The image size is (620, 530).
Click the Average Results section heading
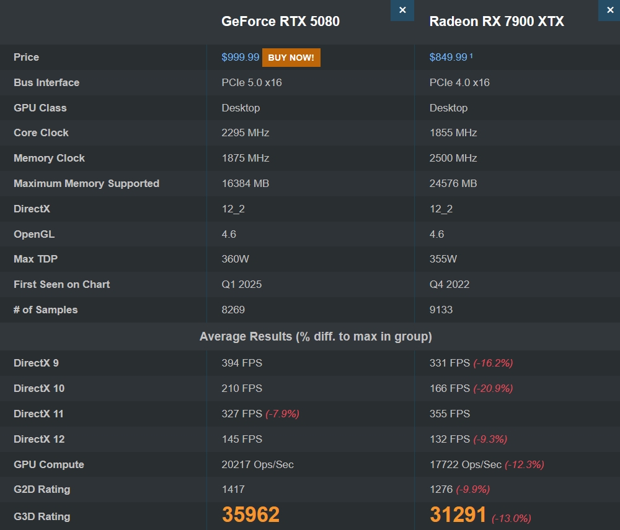(x=316, y=336)
